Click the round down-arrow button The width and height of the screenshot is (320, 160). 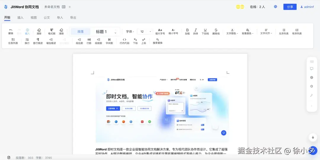tap(313, 137)
